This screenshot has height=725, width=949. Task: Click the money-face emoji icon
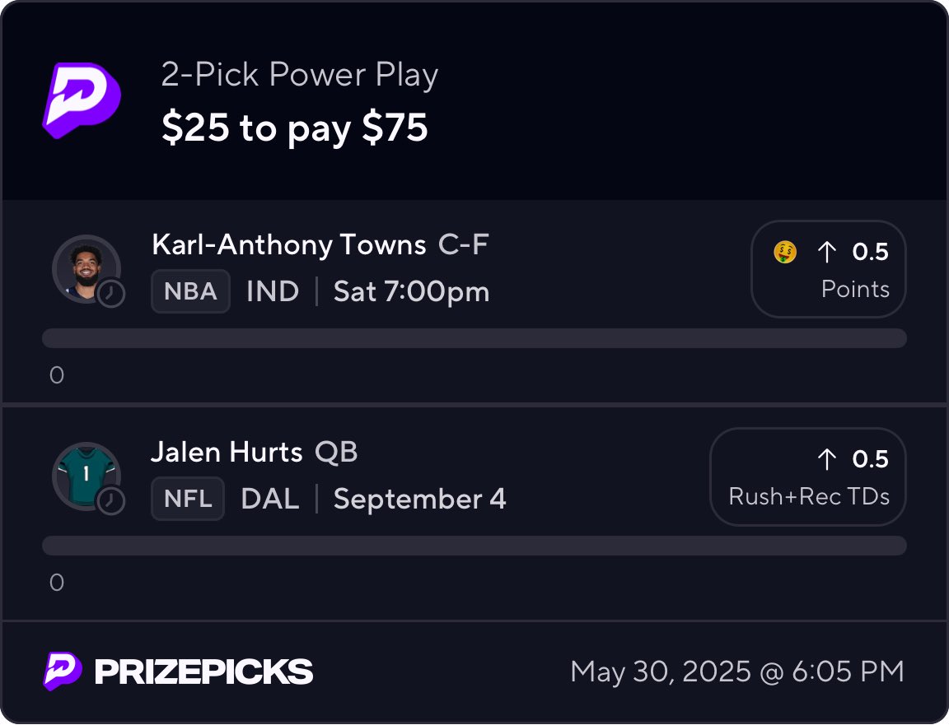(785, 253)
